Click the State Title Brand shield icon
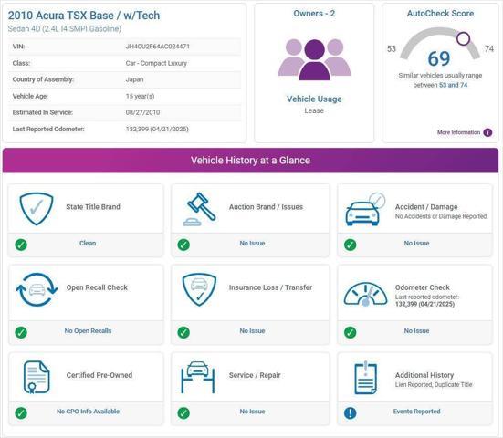This screenshot has height=438, width=503. click(37, 208)
